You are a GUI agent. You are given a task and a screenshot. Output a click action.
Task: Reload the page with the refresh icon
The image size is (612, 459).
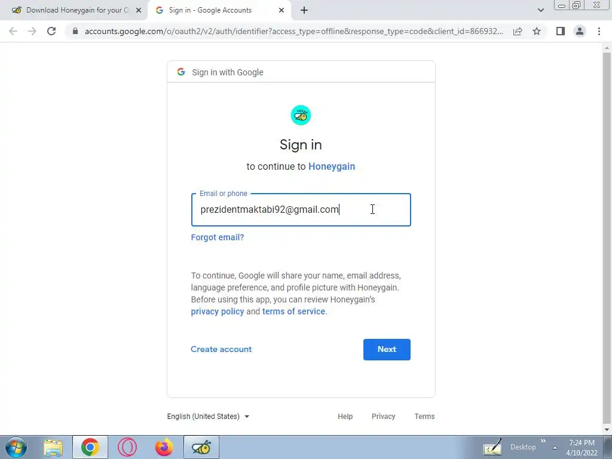pyautogui.click(x=51, y=31)
